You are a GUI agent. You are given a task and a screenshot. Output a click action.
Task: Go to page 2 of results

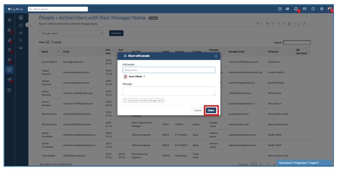click(x=260, y=164)
